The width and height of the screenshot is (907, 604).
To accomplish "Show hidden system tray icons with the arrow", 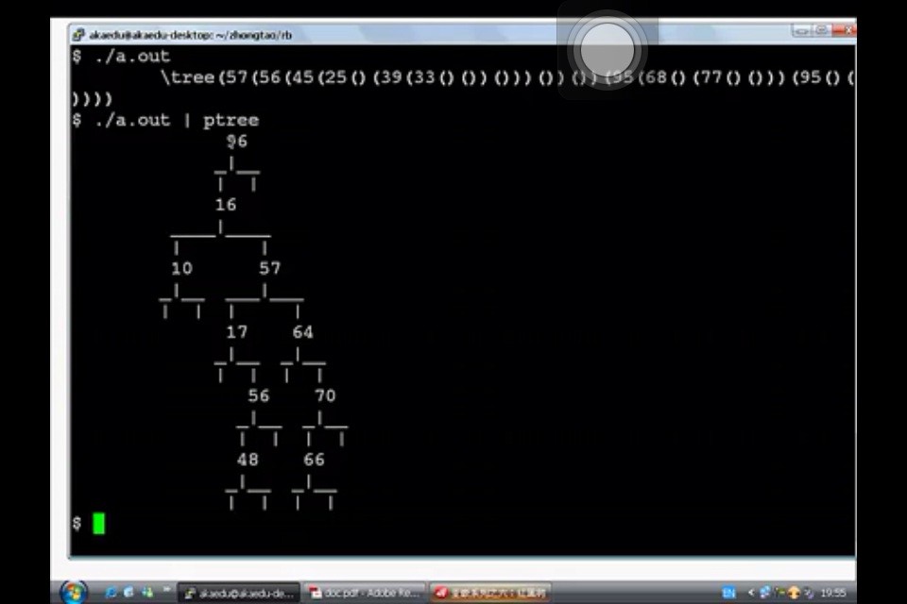I will (750, 593).
